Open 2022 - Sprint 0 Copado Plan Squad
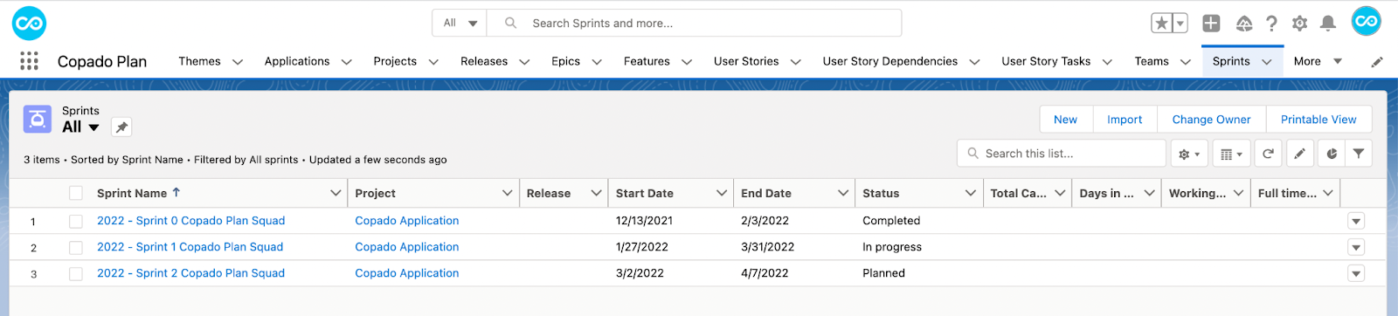The image size is (1398, 316). pyautogui.click(x=190, y=221)
